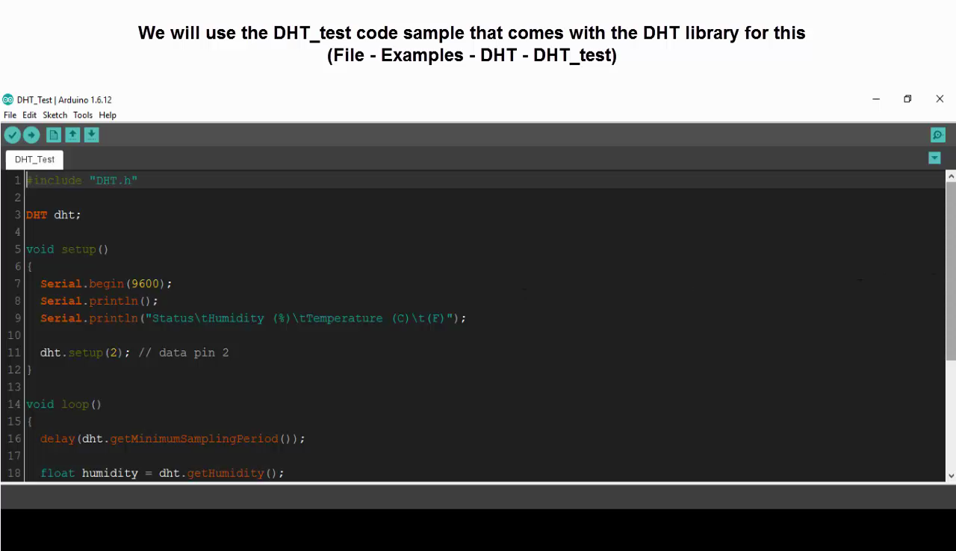Open the Serial Monitor icon
Image resolution: width=956 pixels, height=551 pixels.
pos(938,135)
